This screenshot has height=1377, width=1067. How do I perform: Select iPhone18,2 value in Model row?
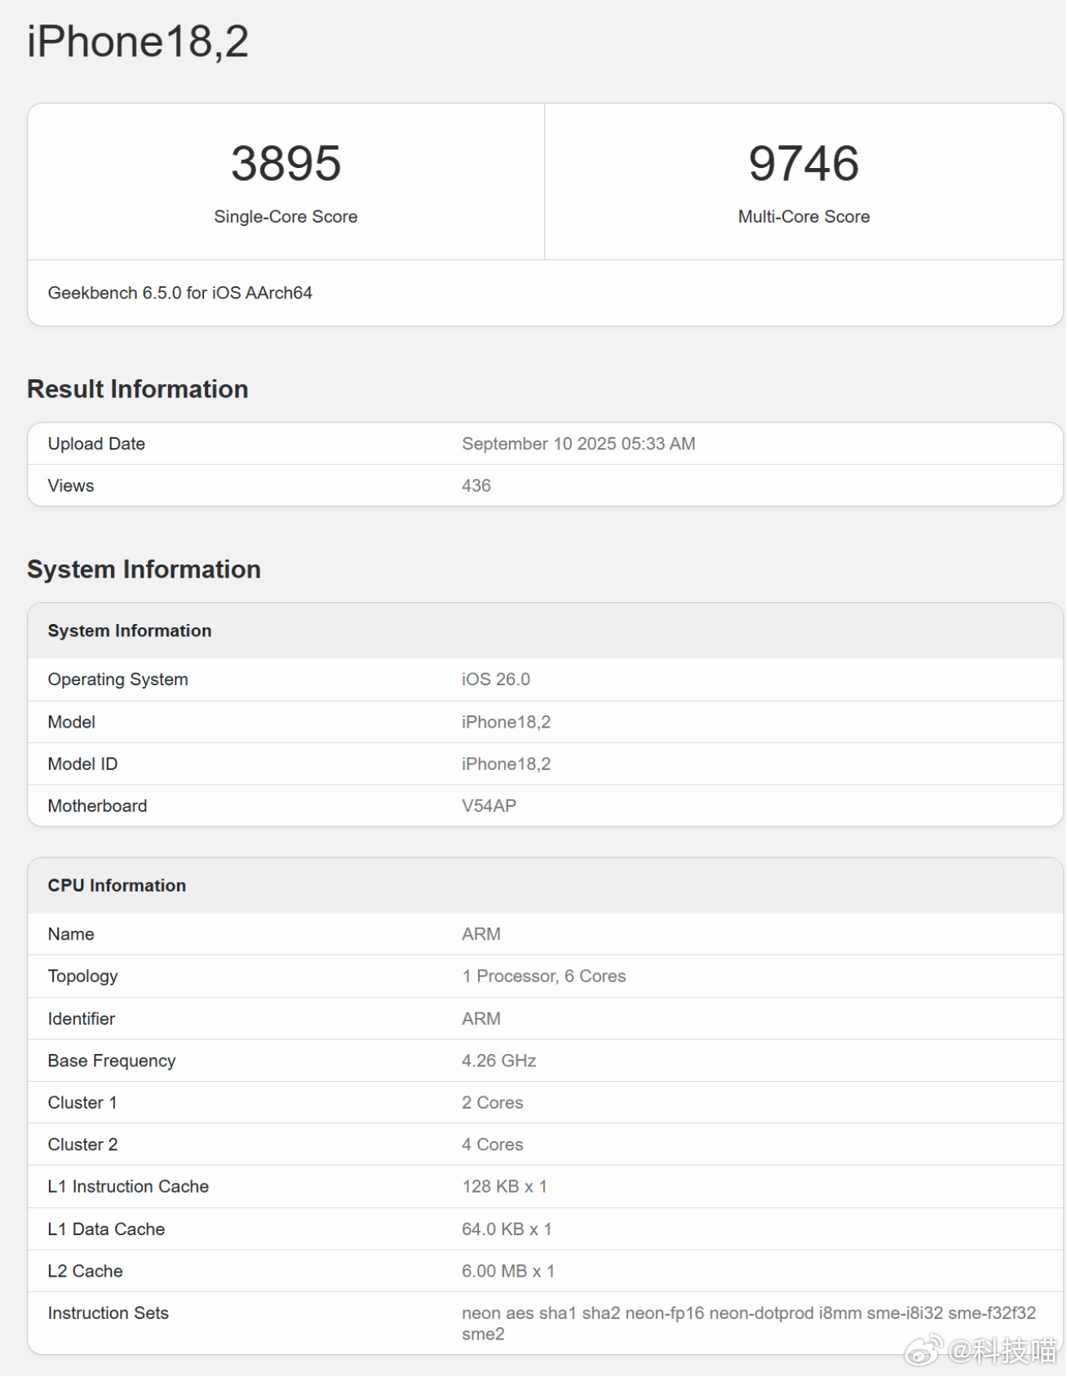click(507, 722)
